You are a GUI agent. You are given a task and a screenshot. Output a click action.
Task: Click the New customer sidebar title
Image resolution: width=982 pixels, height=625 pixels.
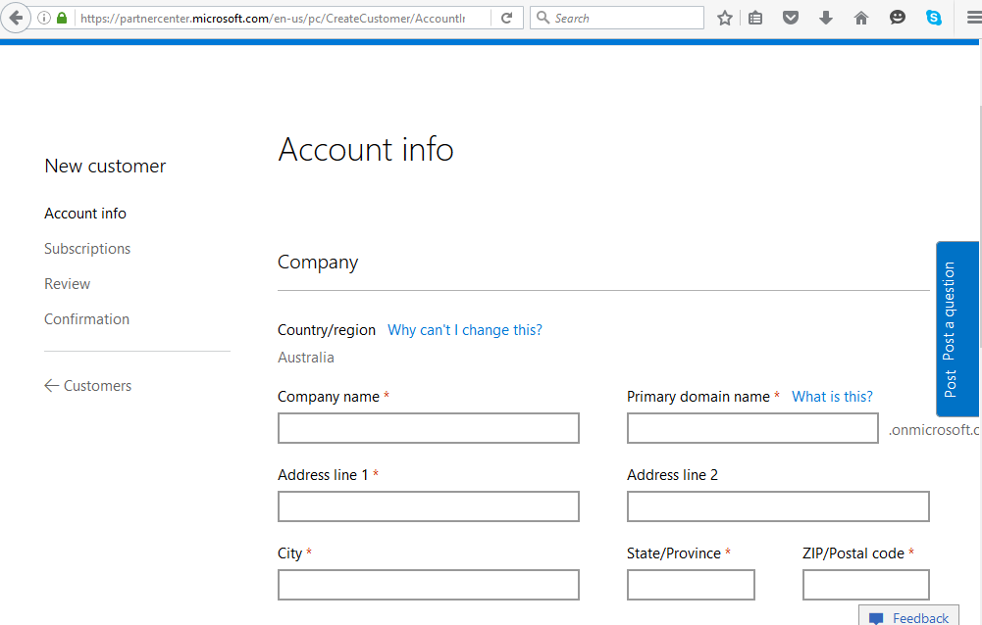coord(105,166)
